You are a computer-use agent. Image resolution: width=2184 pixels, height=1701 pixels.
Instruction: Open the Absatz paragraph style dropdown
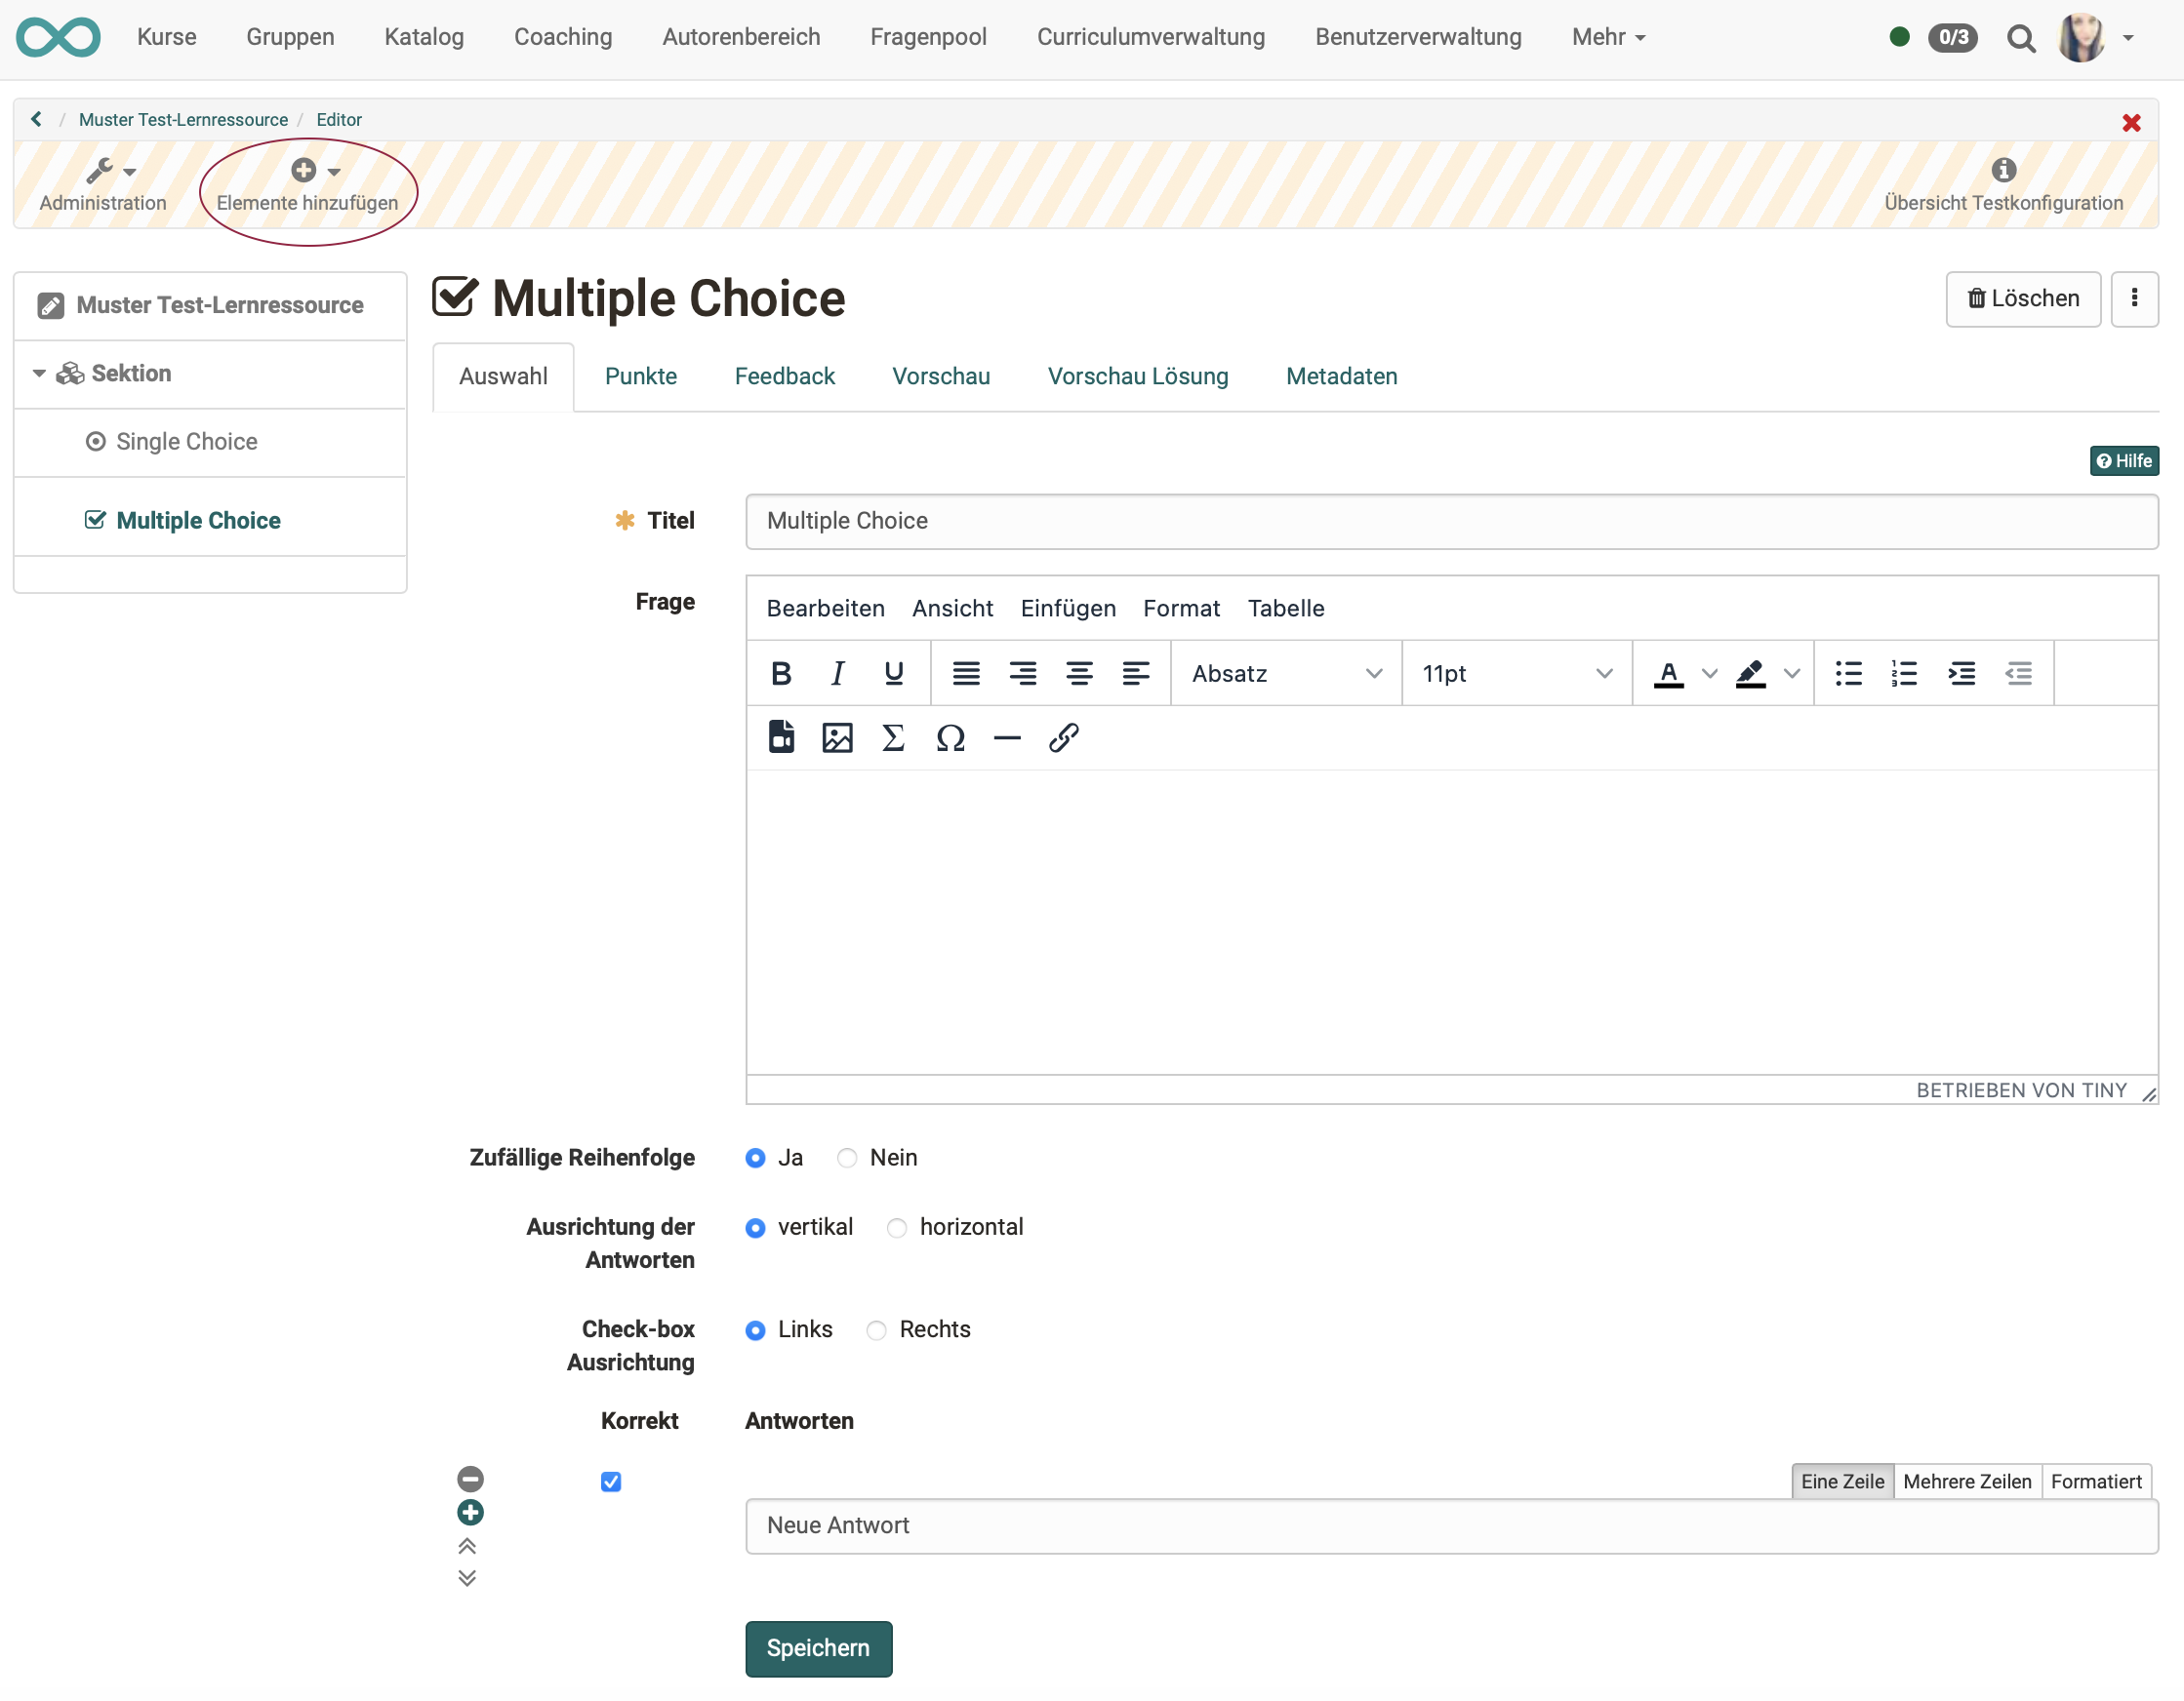pyautogui.click(x=1286, y=674)
